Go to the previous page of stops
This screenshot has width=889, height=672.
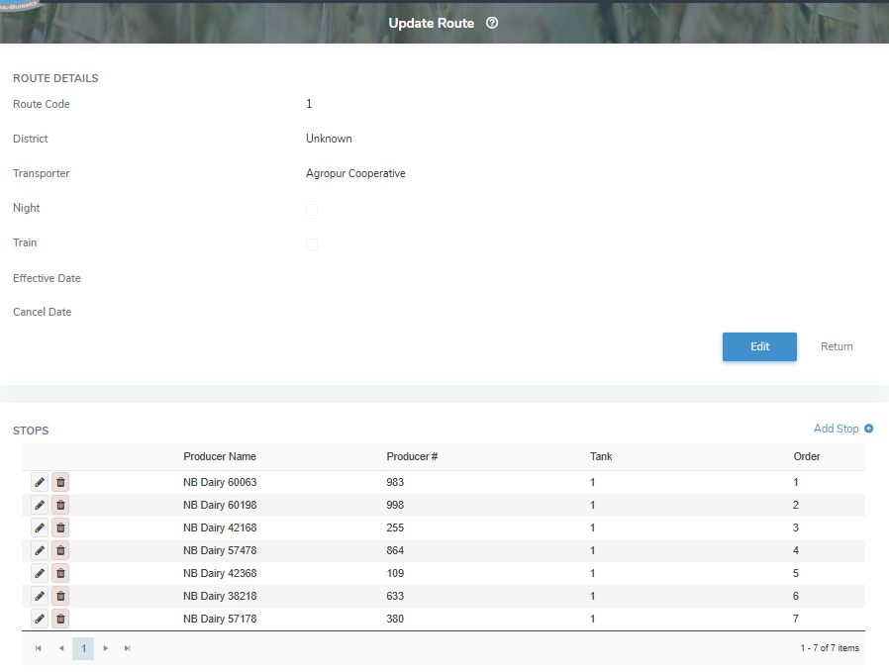coord(61,648)
